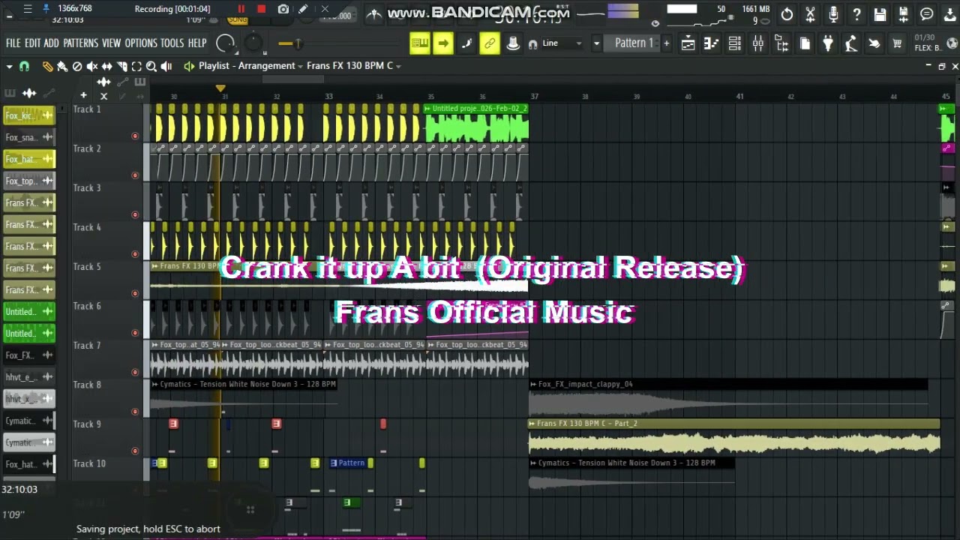Select the pencil draw tool in playlist
Image resolution: width=960 pixels, height=540 pixels.
pyautogui.click(x=47, y=66)
